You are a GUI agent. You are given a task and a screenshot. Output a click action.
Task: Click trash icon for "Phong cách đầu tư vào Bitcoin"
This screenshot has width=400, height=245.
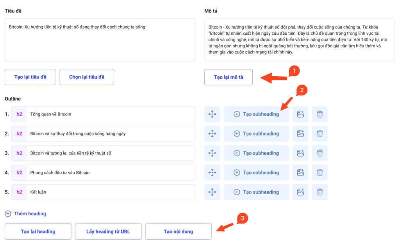click(x=320, y=172)
